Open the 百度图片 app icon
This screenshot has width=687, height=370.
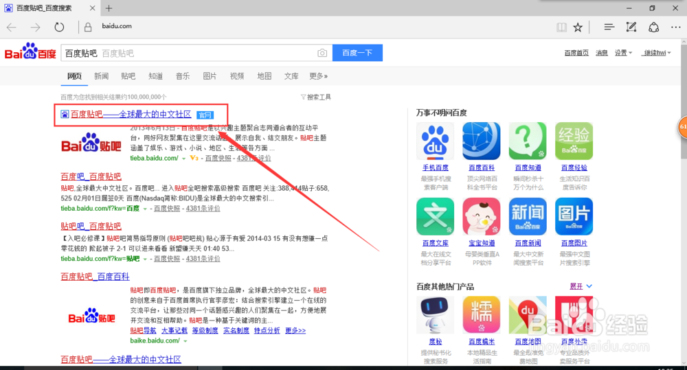574,216
